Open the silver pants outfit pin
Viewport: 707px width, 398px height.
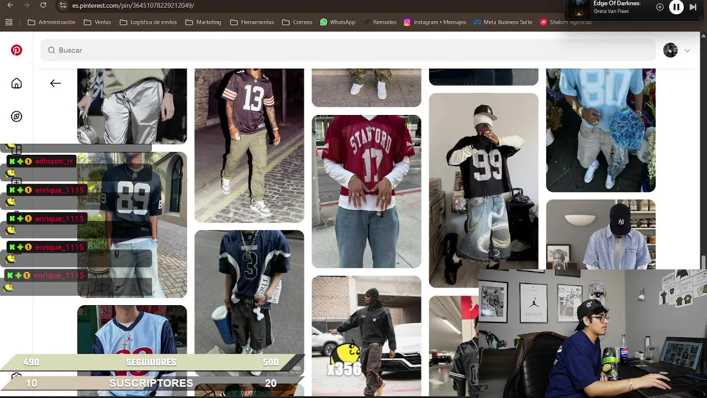pyautogui.click(x=132, y=106)
